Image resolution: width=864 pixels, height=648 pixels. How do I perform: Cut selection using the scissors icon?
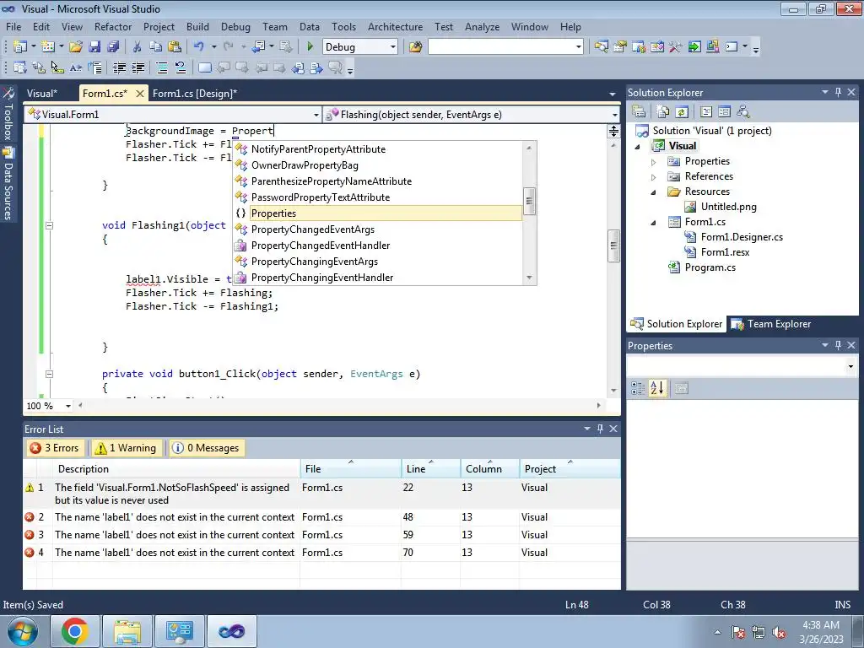pyautogui.click(x=138, y=47)
